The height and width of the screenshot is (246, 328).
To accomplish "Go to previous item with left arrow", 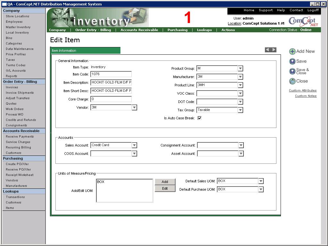I will [267, 50].
